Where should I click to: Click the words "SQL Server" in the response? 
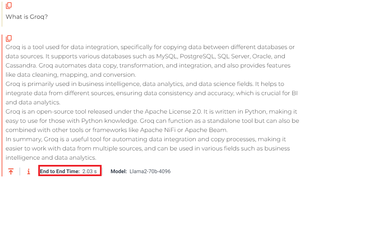pyautogui.click(x=234, y=56)
